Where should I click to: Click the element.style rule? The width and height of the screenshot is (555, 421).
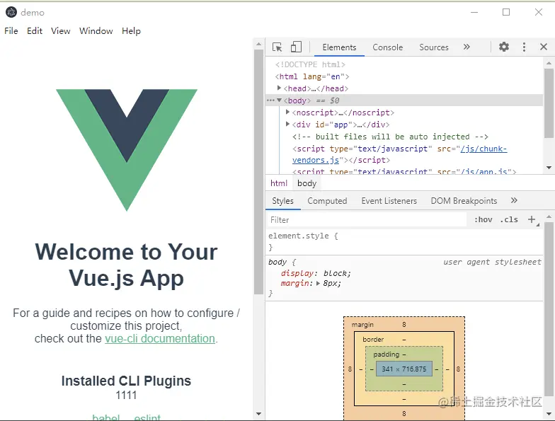(303, 236)
